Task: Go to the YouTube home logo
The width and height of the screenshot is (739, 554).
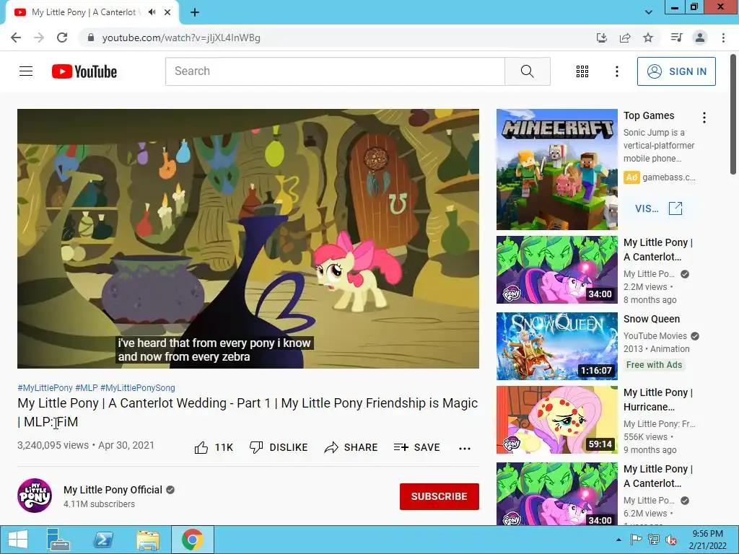Action: tap(84, 71)
